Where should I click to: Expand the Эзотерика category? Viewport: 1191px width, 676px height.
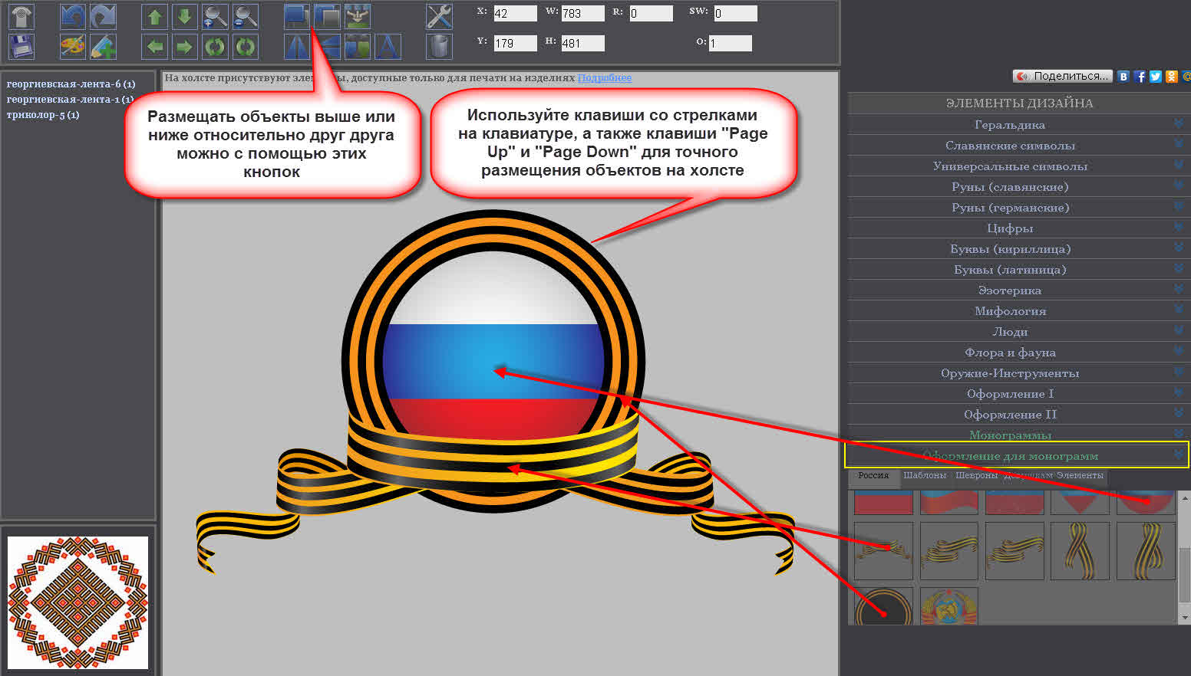[x=1019, y=290]
